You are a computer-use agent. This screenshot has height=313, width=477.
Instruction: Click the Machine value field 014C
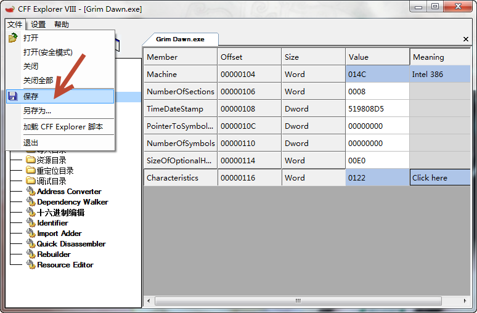[377, 74]
